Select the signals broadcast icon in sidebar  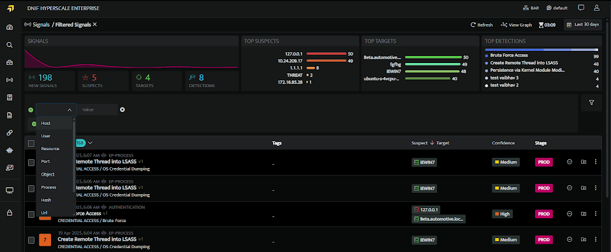[x=10, y=80]
